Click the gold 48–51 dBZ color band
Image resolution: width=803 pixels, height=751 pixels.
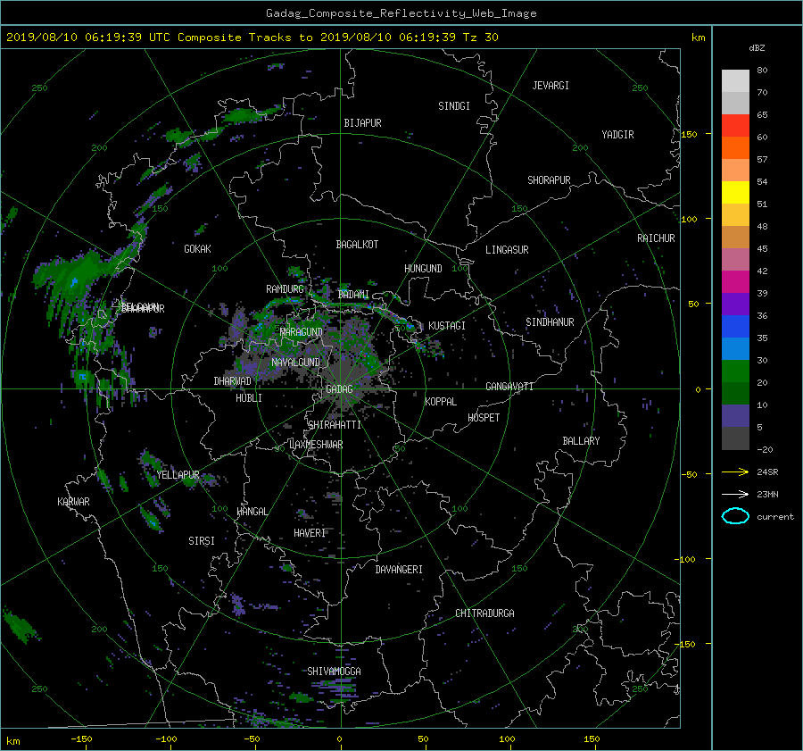735,215
